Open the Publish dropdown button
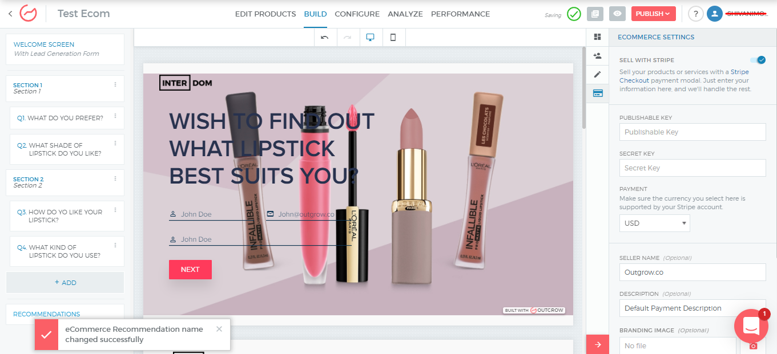Viewport: 777px width, 354px height. click(653, 14)
